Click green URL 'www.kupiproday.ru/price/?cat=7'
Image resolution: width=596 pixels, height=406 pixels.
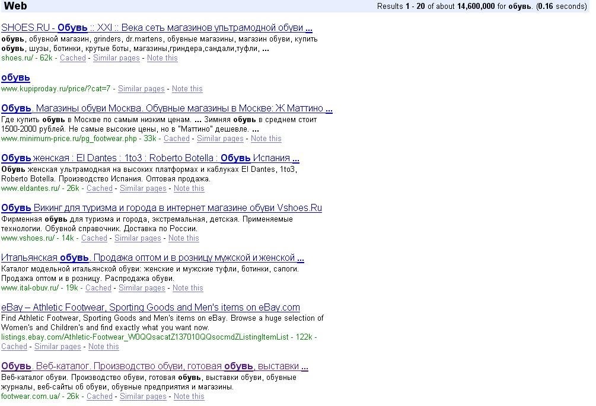[56, 88]
